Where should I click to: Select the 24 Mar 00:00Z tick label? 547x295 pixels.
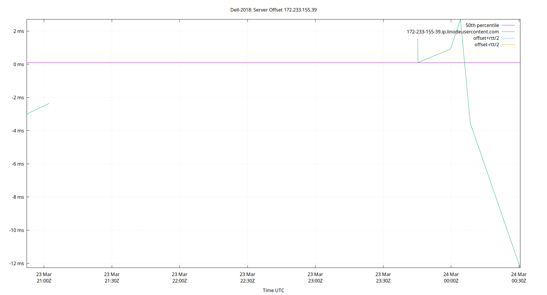[451, 278]
